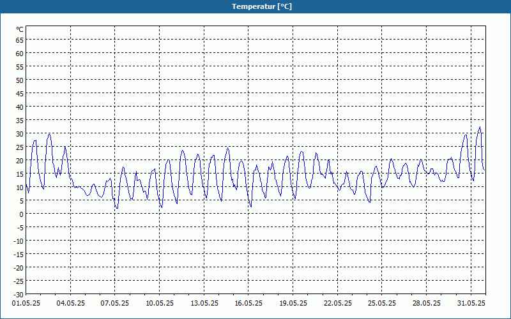Select the 28.05.25 date label
The width and height of the screenshot is (511, 319).
(x=426, y=303)
